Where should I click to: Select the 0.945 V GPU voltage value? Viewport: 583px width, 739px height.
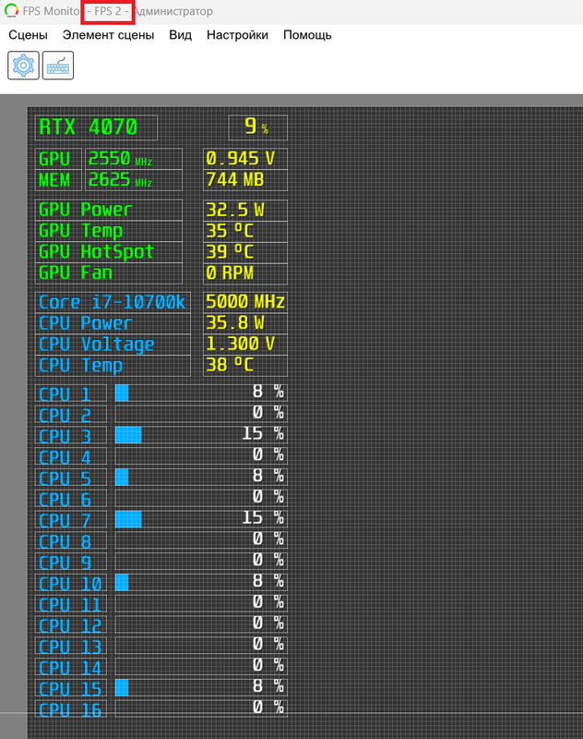point(245,159)
